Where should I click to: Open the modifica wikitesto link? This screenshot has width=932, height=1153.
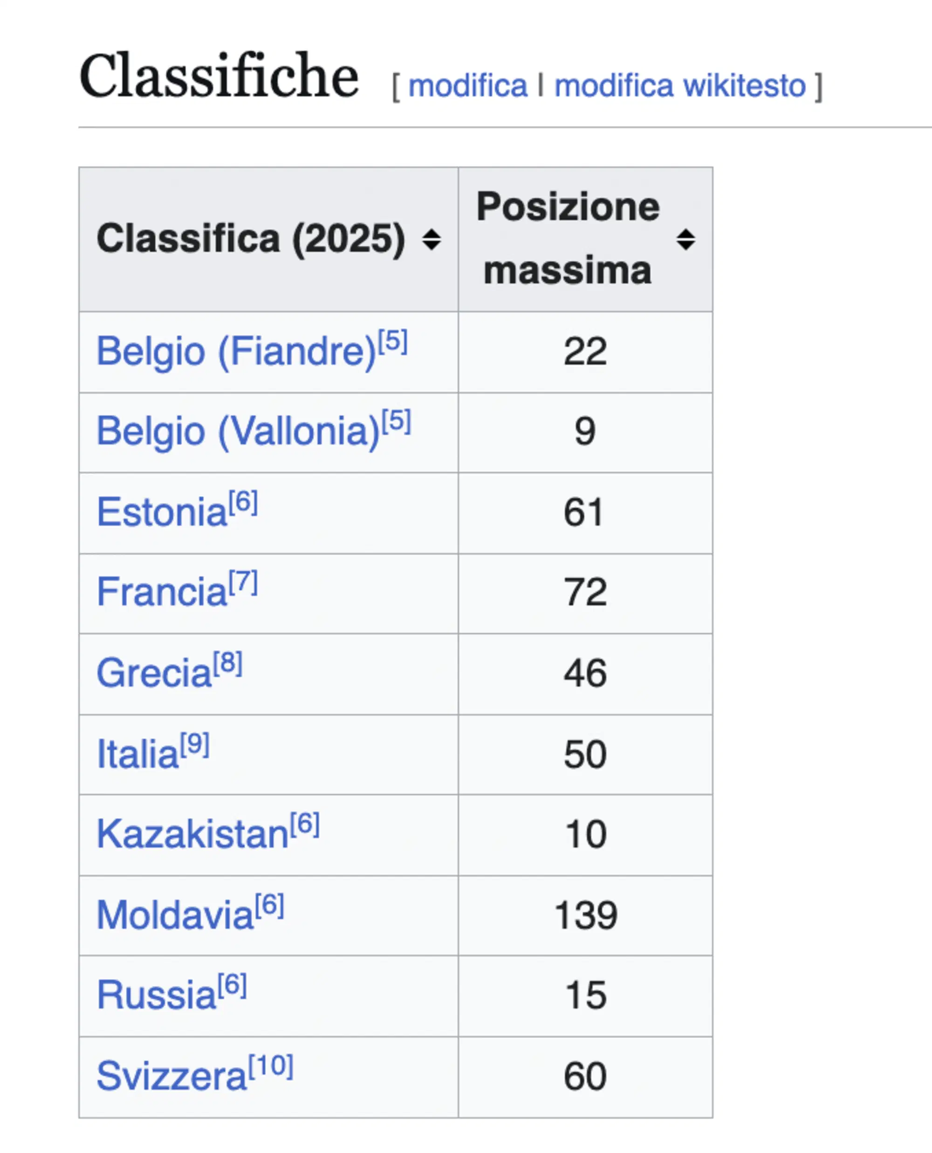(680, 86)
